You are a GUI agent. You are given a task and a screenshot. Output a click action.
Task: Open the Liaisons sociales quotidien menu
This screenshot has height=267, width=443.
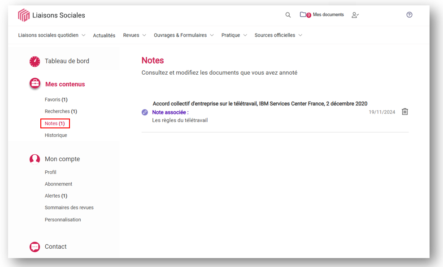(x=48, y=35)
